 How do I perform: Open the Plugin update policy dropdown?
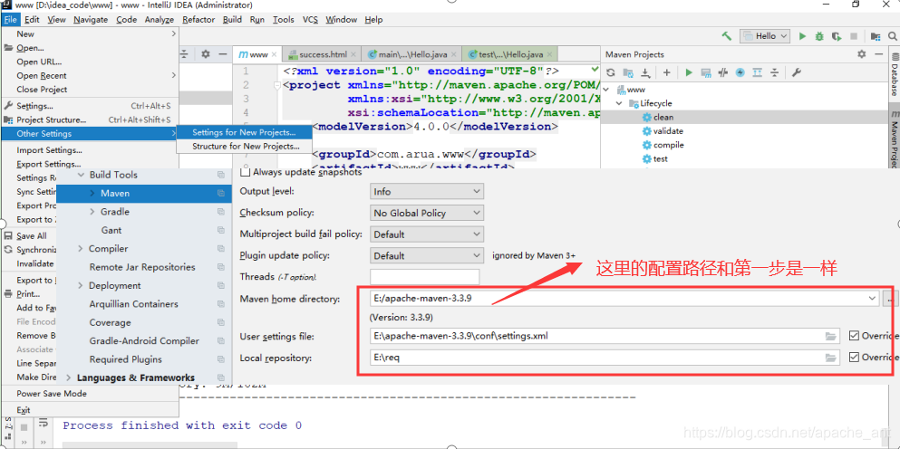pos(427,256)
